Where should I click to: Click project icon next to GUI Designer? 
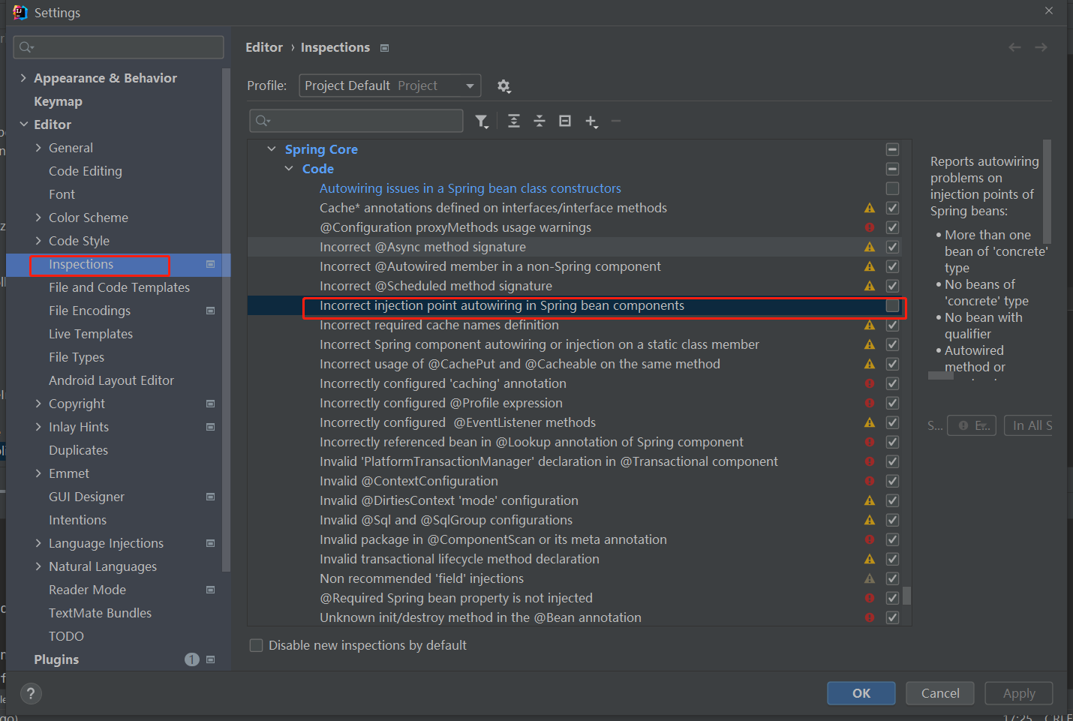(210, 497)
